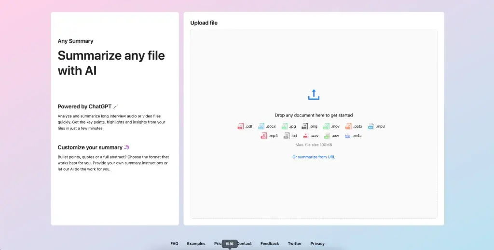Click the 'Max. file size 100MB' note
The image size is (494, 250).
[314, 145]
